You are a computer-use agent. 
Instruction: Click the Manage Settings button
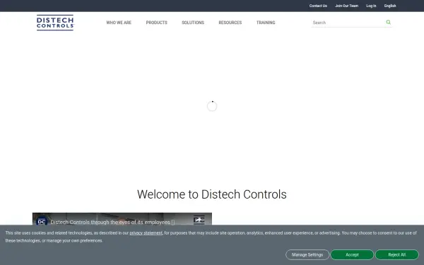(307, 254)
